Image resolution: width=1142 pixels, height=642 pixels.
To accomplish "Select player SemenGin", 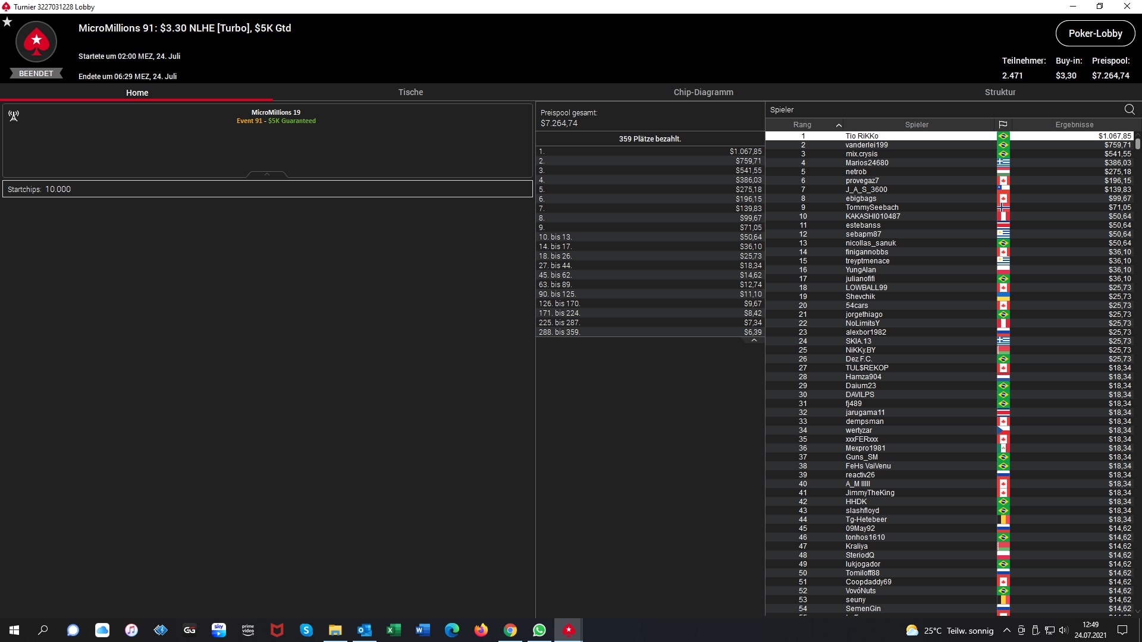I will [949, 609].
